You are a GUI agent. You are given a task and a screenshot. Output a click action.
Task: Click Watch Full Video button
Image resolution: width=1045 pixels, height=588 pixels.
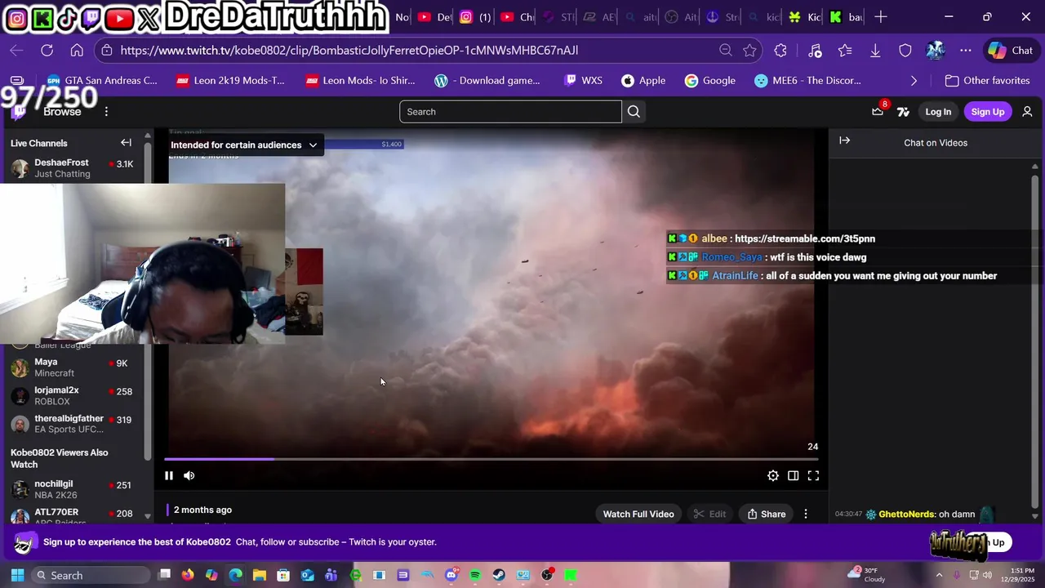click(x=638, y=514)
